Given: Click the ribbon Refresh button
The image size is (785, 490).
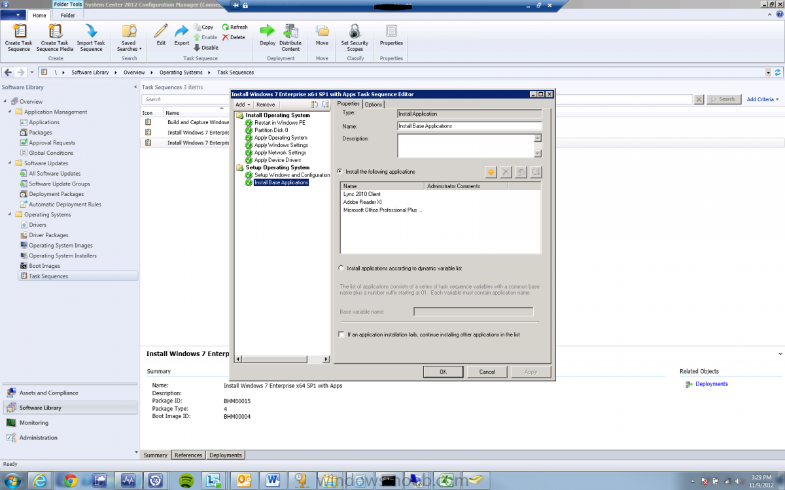Looking at the screenshot, I should (235, 27).
